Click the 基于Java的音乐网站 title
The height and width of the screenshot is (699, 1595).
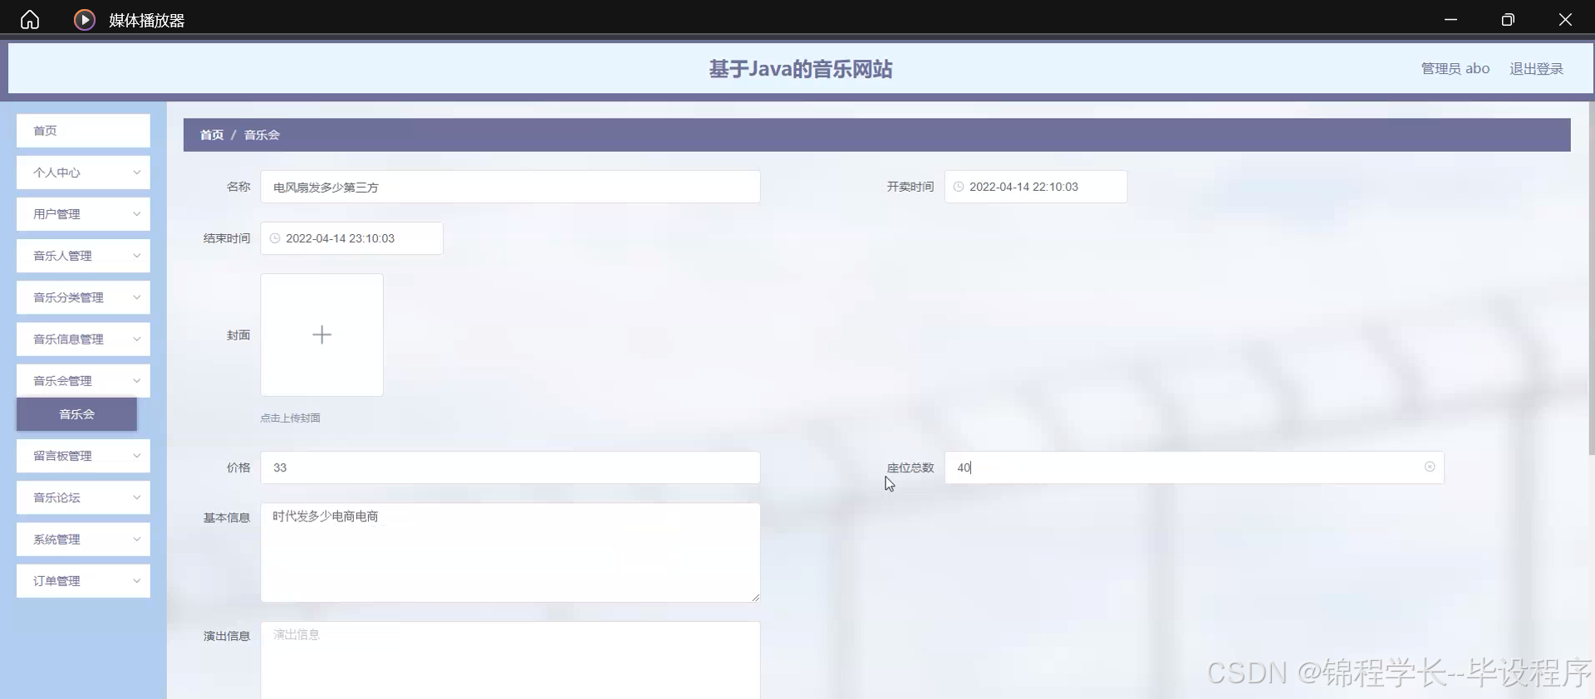(x=800, y=69)
